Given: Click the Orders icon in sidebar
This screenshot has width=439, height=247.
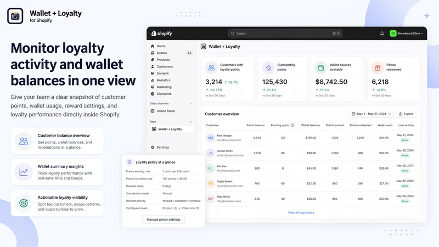Looking at the screenshot, I should click(x=153, y=53).
